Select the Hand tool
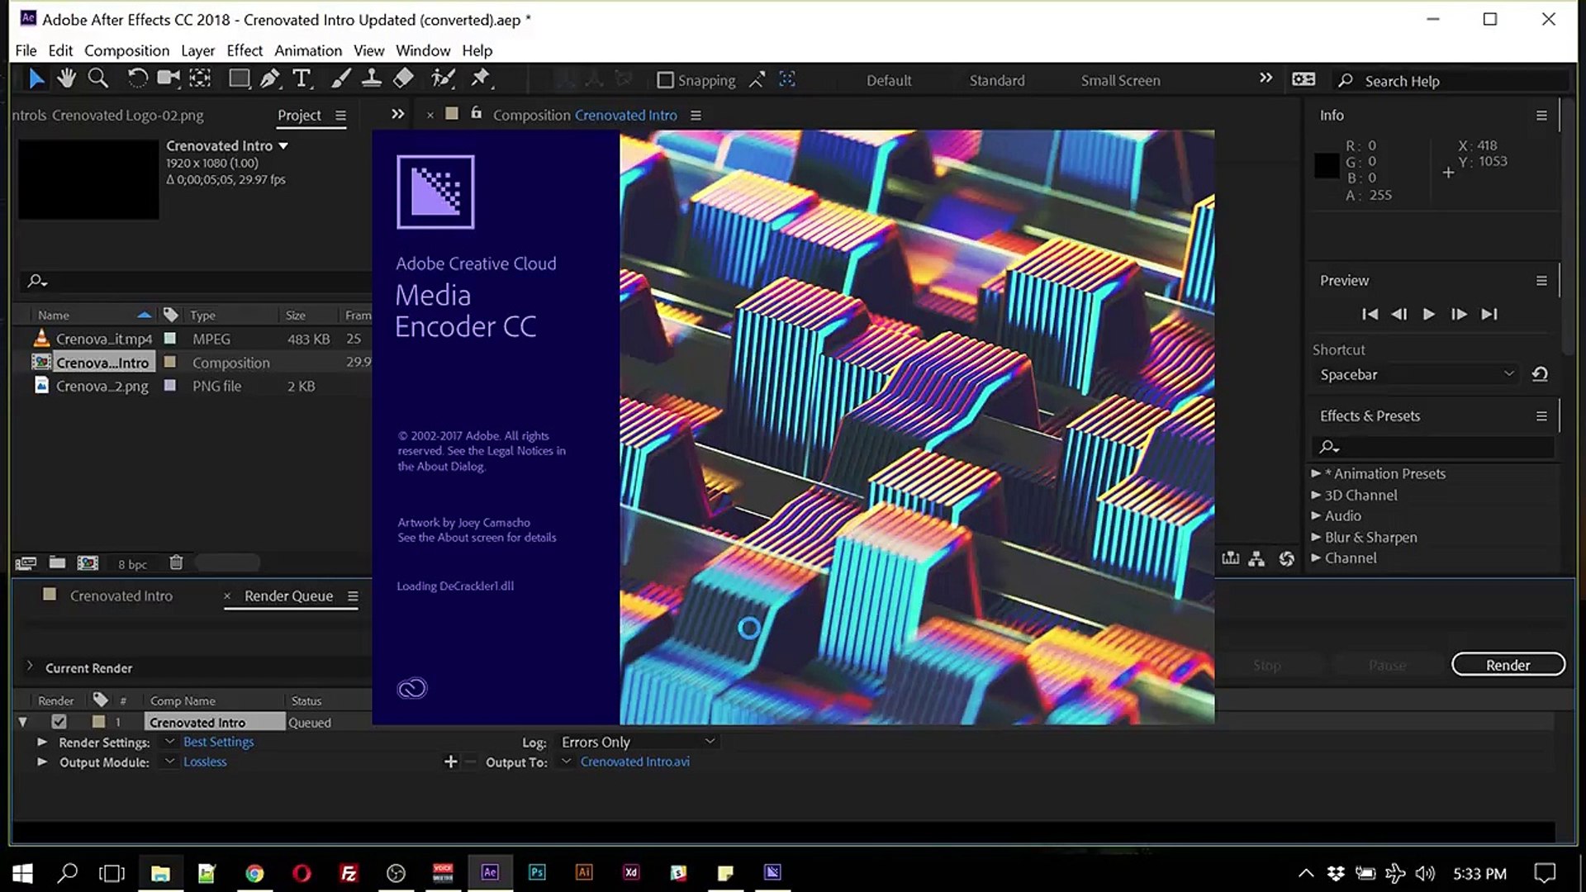The height and width of the screenshot is (892, 1586). (66, 78)
